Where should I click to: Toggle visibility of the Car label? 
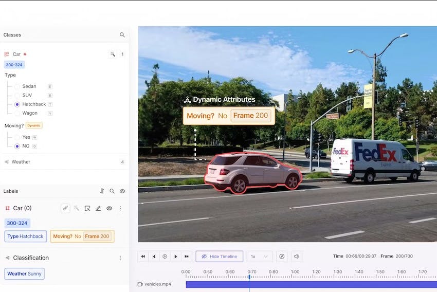coord(109,208)
